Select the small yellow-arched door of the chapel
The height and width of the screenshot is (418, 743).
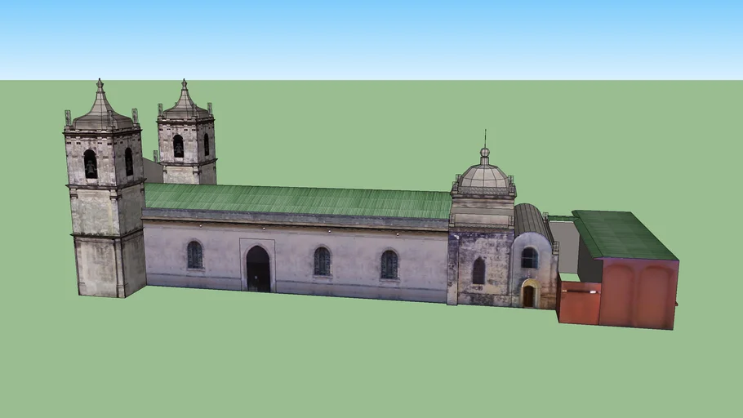(529, 294)
